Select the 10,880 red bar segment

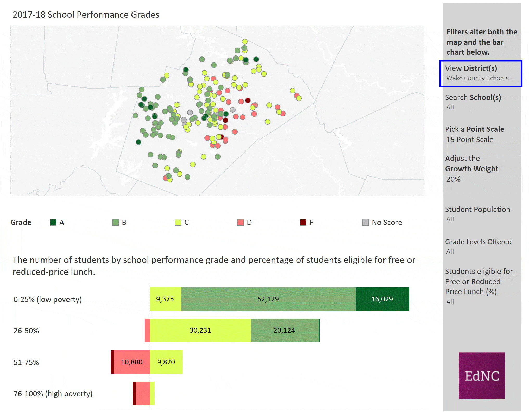(132, 362)
